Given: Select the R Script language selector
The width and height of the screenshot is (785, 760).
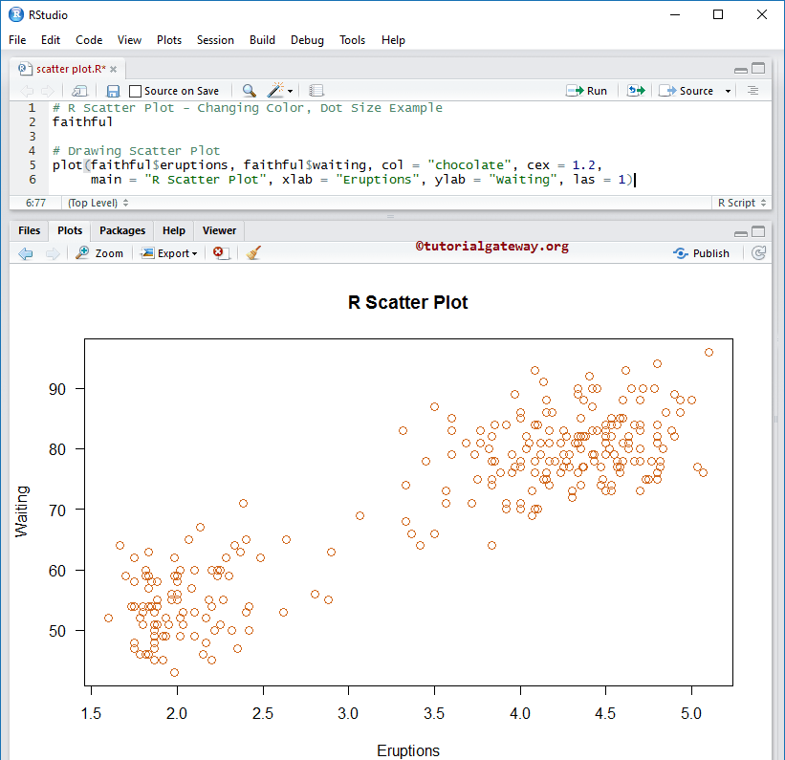Looking at the screenshot, I should coord(735,203).
